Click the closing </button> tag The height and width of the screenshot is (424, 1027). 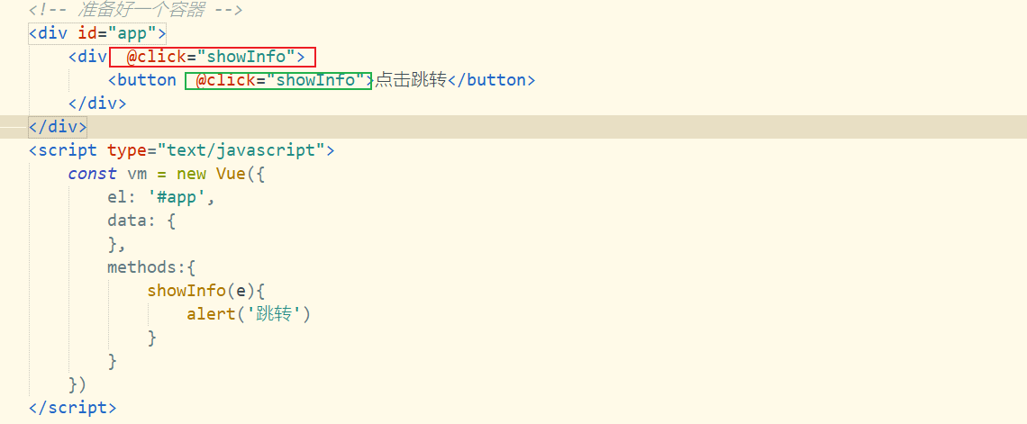coord(492,80)
